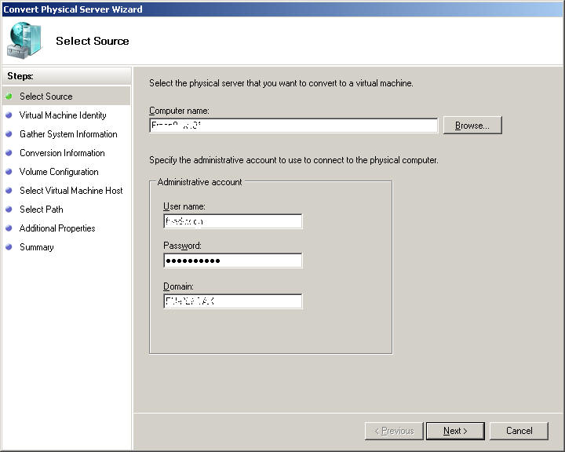
Task: Click the bullet beside Gather System Information
Action: pyautogui.click(x=9, y=133)
